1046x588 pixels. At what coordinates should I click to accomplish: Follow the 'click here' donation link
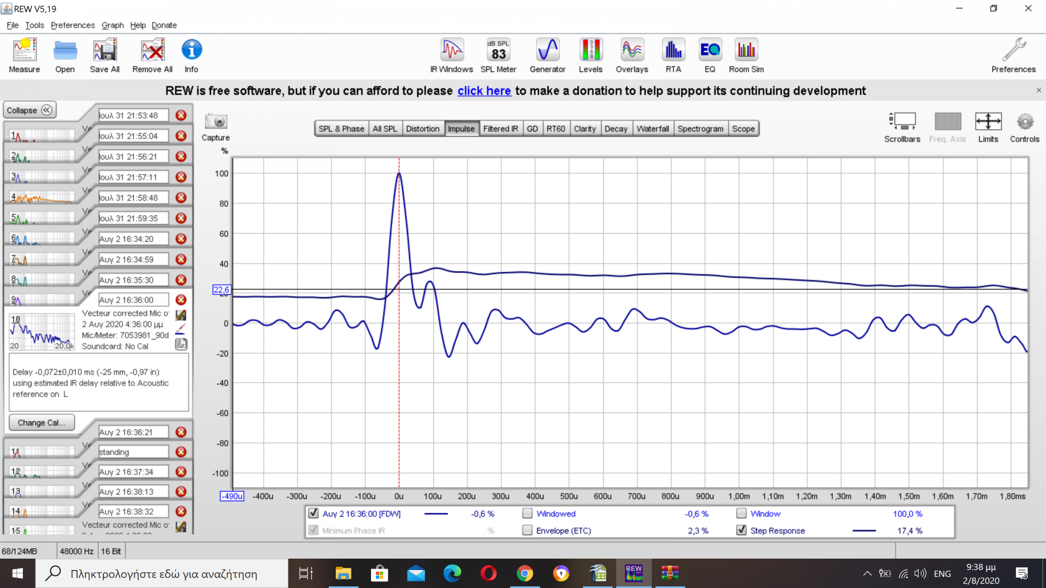pos(484,91)
